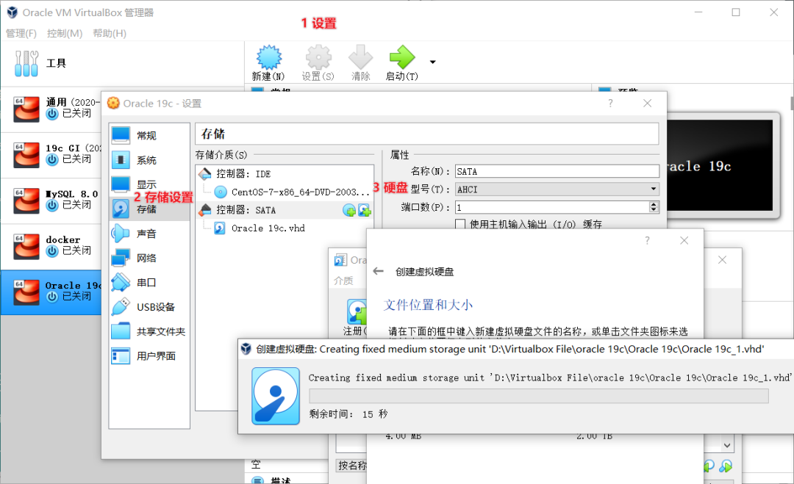The width and height of the screenshot is (794, 484).
Task: Open the 常规 settings category
Action: coord(149,135)
